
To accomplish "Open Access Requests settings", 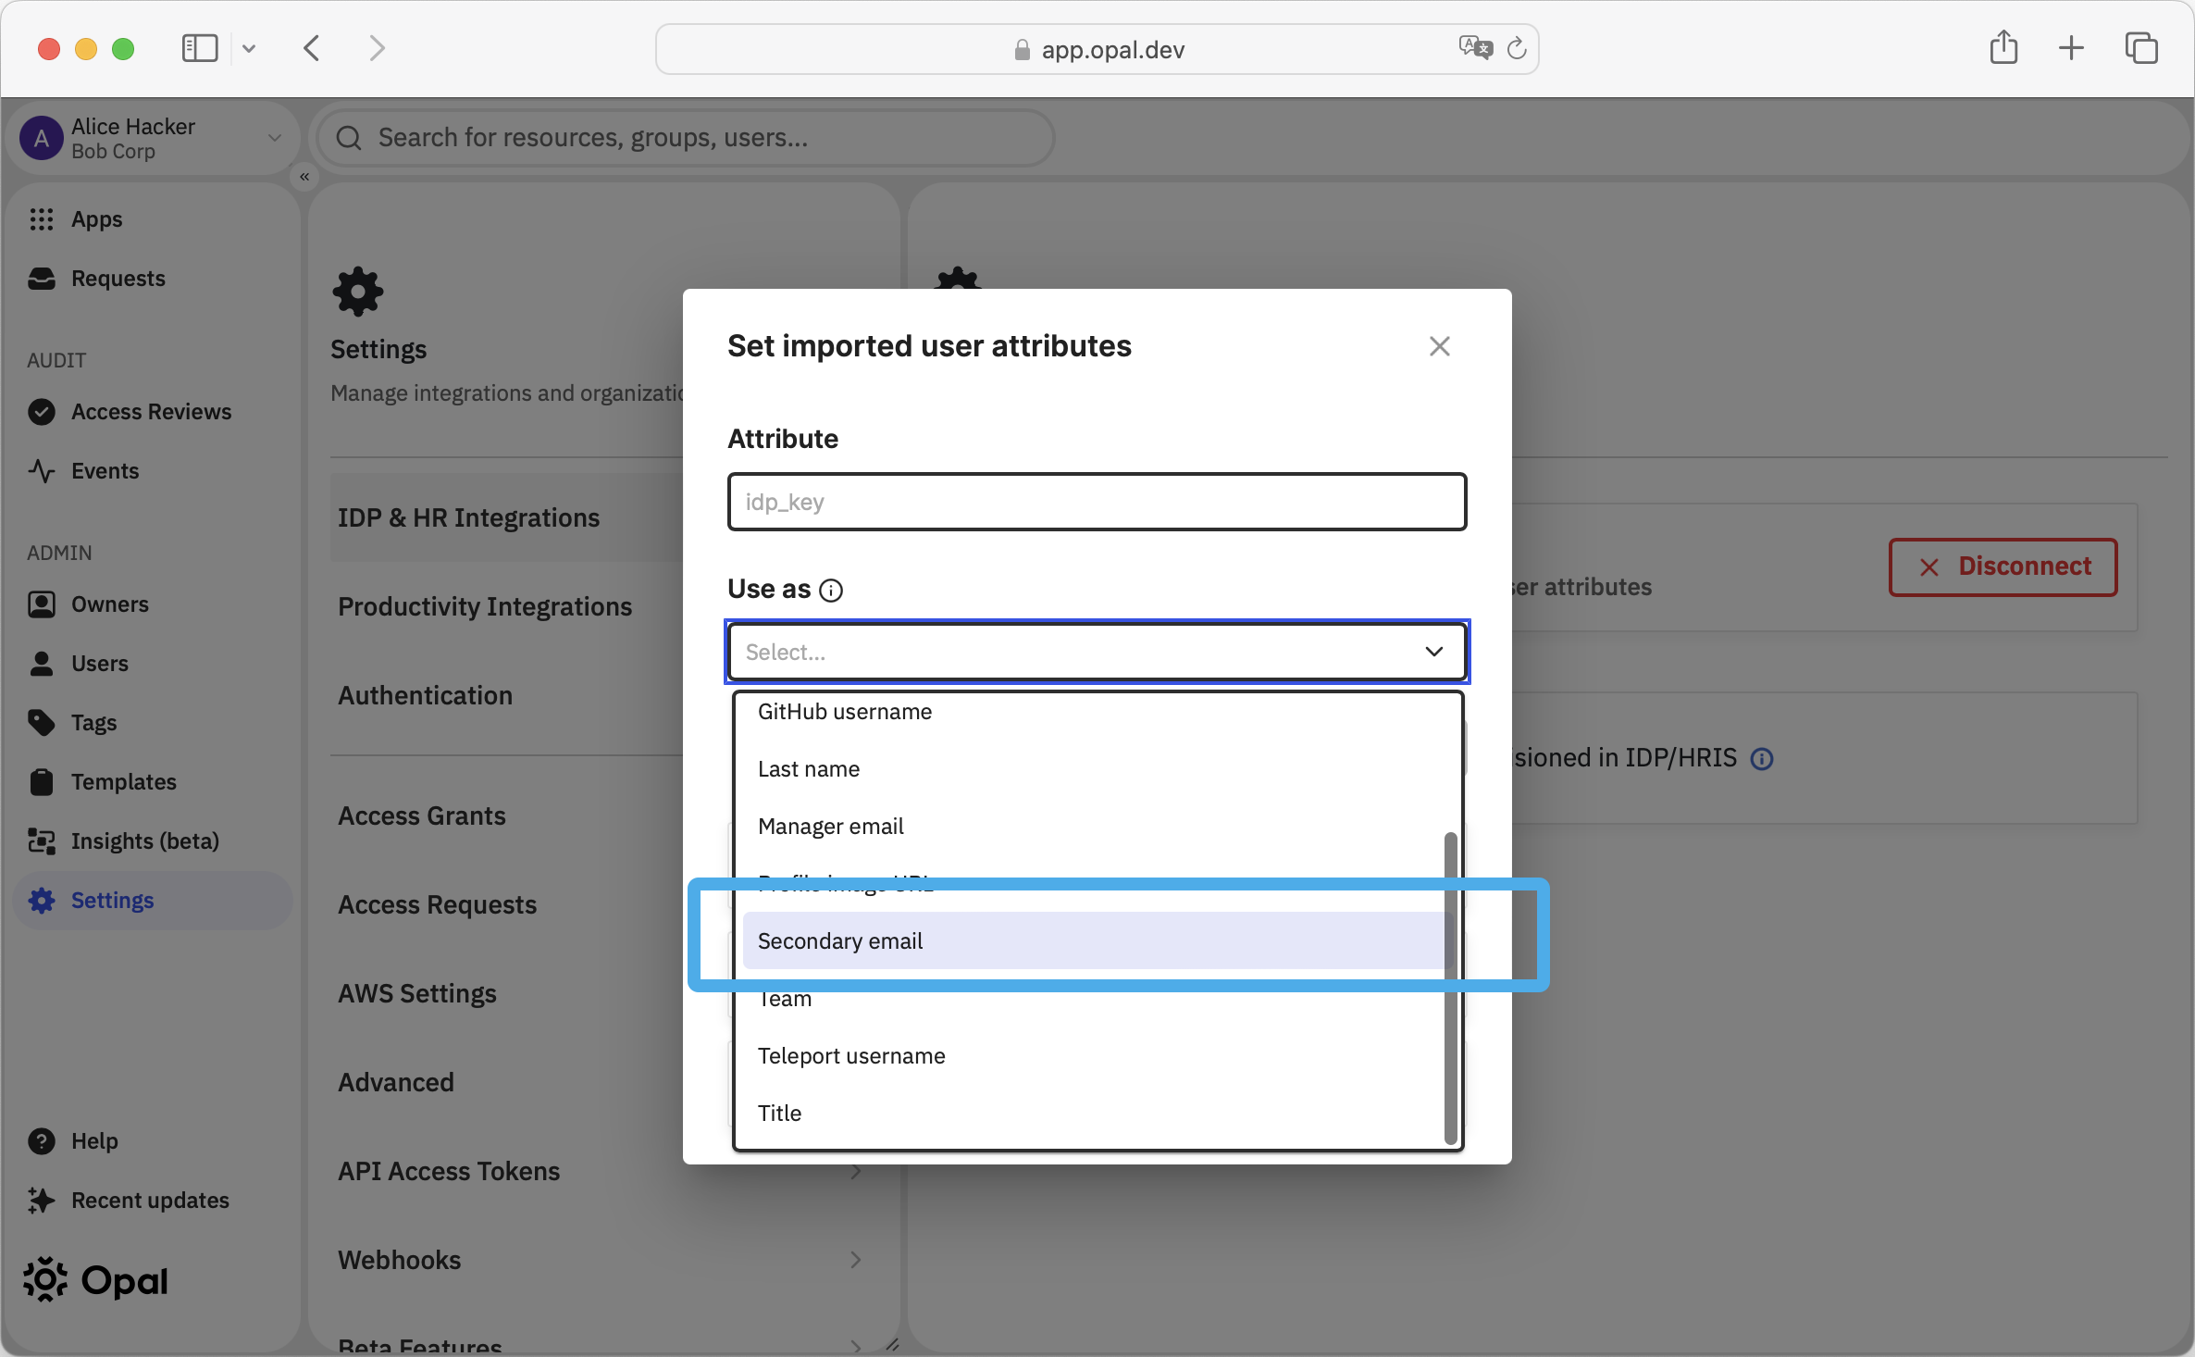I will click(437, 904).
